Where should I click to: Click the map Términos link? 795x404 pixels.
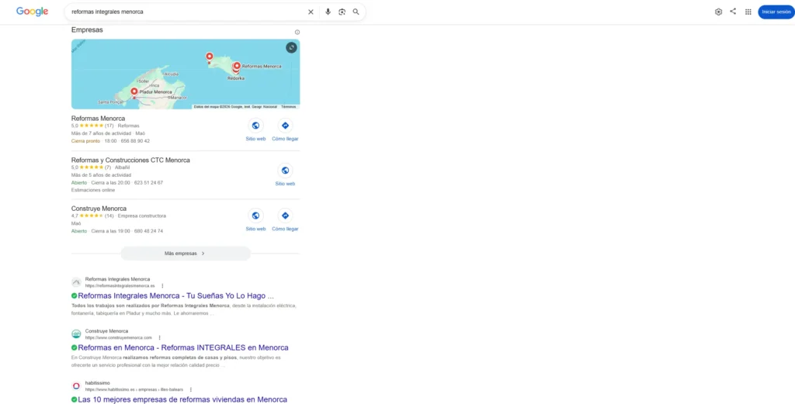pyautogui.click(x=289, y=107)
